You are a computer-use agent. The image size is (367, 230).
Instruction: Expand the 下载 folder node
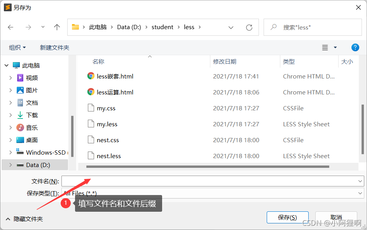pos(10,115)
